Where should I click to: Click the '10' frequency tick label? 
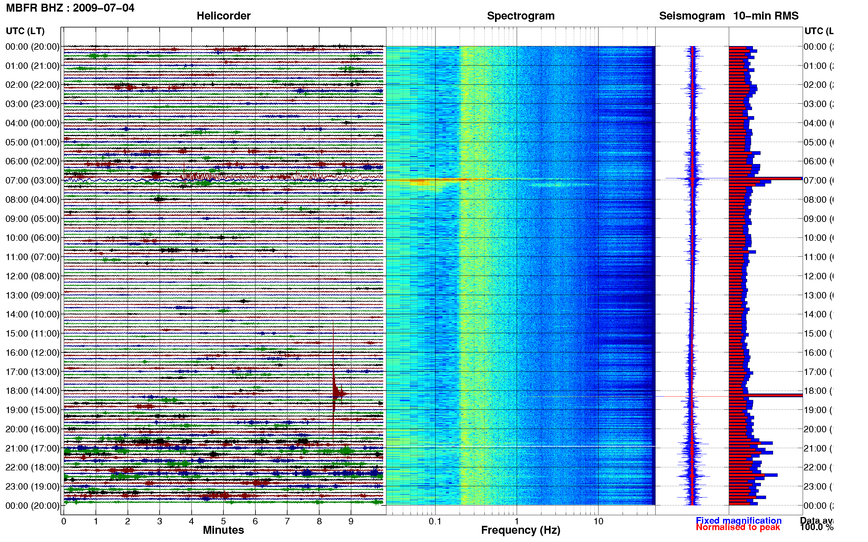pos(598,521)
